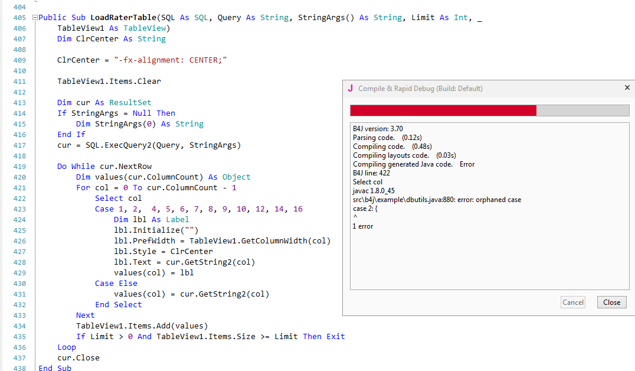This screenshot has width=635, height=371.
Task: Click 'cur = SQL.ExecQuery2' statement
Action: pyautogui.click(x=149, y=145)
